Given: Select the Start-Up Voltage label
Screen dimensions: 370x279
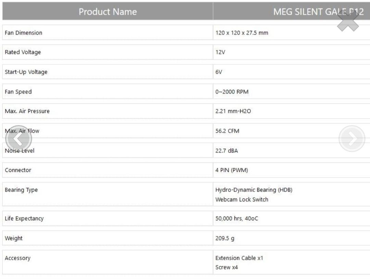Looking at the screenshot, I should [x=26, y=72].
